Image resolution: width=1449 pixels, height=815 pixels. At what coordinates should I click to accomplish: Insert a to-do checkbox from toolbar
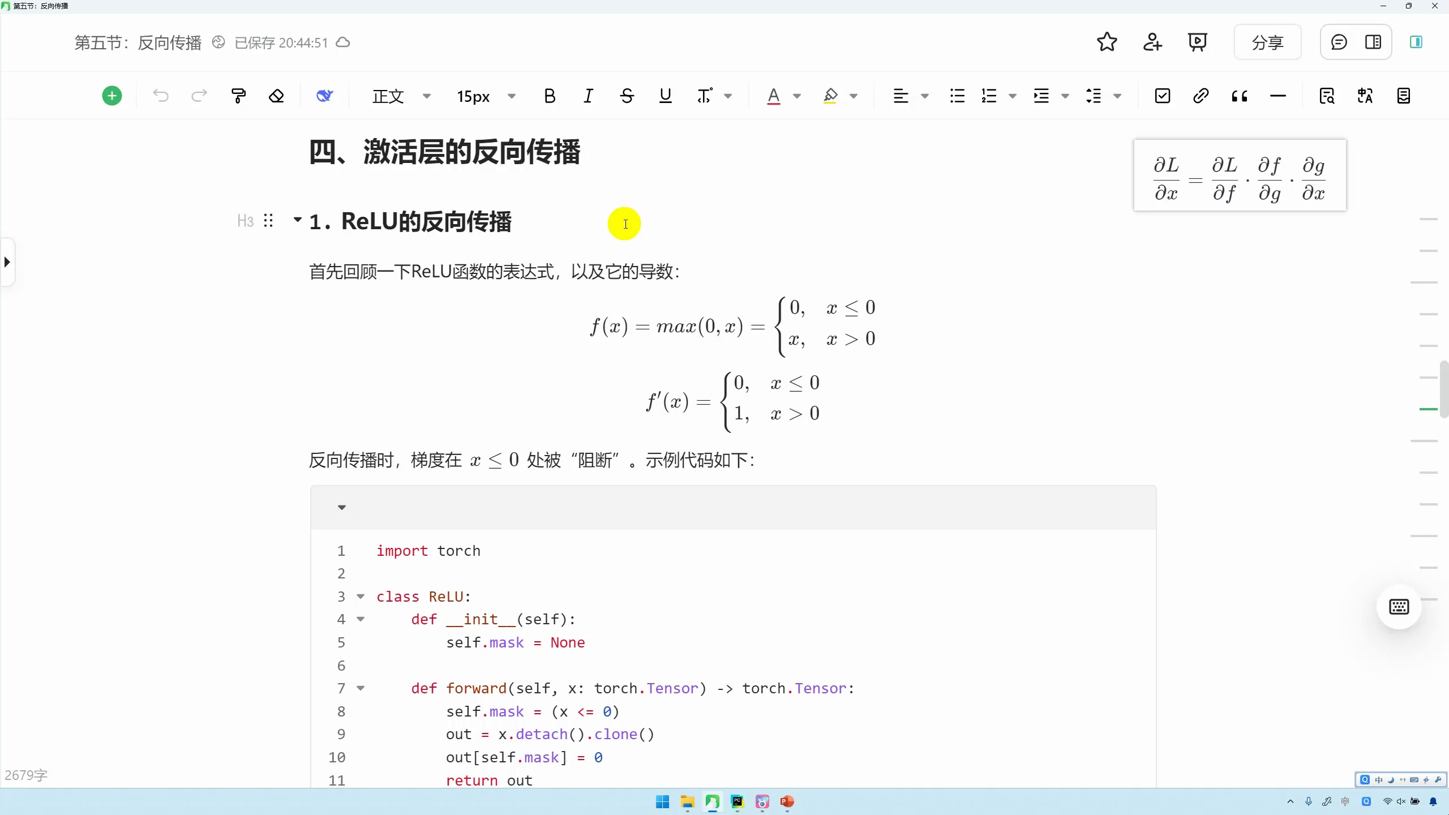1161,95
